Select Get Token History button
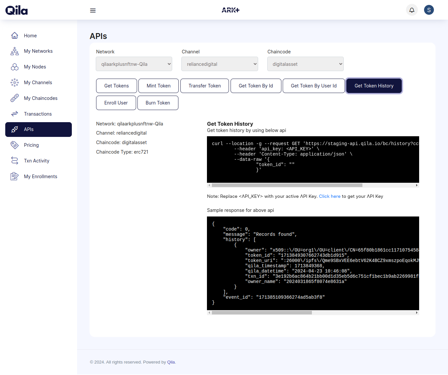 pos(374,86)
